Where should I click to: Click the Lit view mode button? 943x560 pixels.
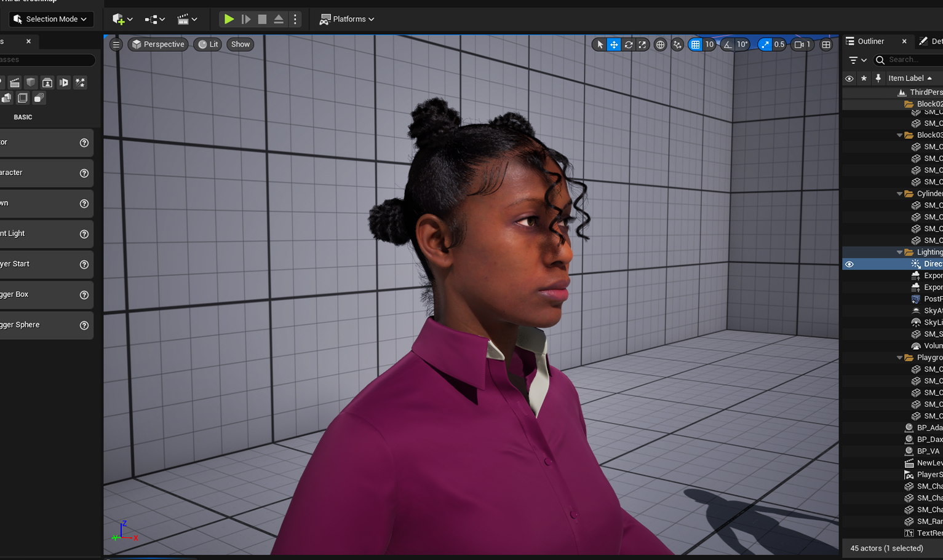click(207, 44)
